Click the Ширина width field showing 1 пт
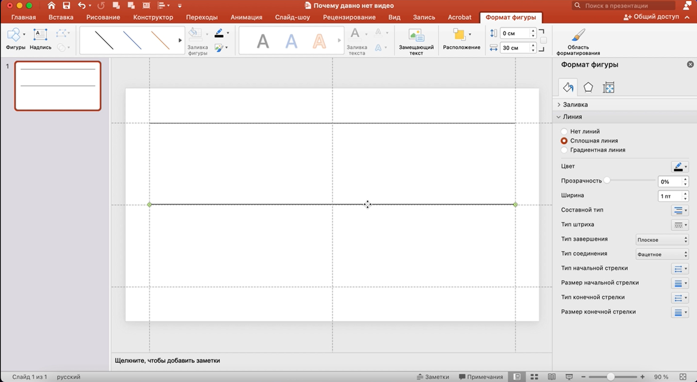Viewport: 697px width, 382px height. point(670,196)
